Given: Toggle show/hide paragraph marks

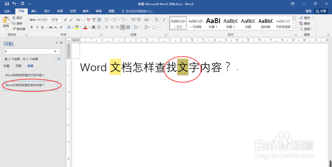Looking at the screenshot, I should coord(164,20).
